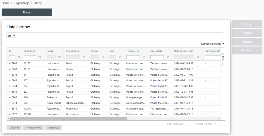Open the page size dropdown showing 10
The height and width of the screenshot is (136, 264).
(x=11, y=36)
